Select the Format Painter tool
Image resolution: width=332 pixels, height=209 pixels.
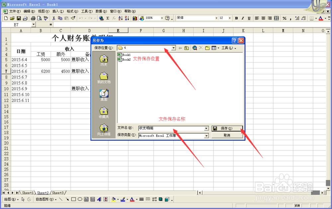(x=73, y=18)
